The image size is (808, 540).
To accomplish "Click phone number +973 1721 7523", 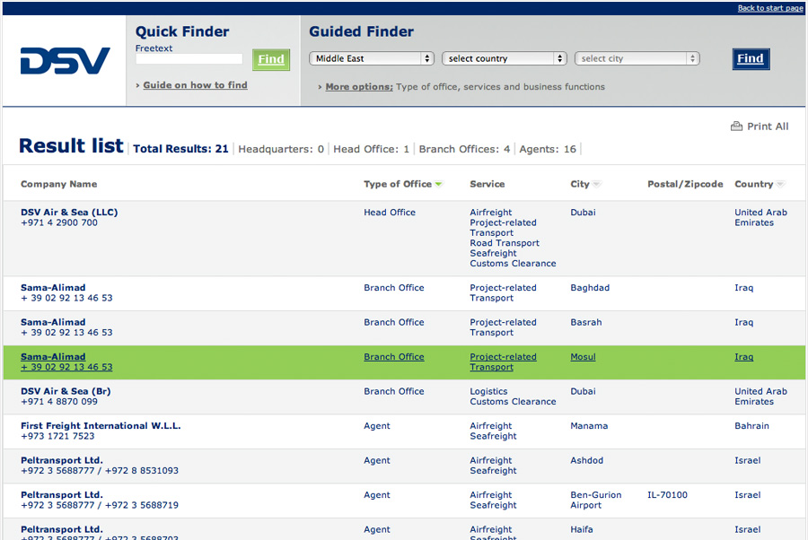I will [57, 436].
